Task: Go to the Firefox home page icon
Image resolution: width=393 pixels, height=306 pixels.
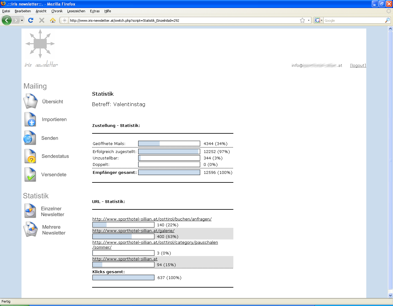Action: pos(53,20)
